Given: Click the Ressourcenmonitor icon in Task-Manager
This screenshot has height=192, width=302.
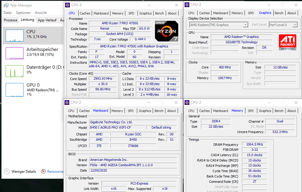Looking at the screenshot, I should coord(43,171).
